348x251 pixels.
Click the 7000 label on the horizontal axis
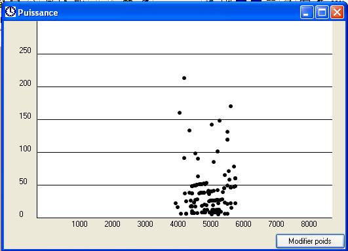[276, 224]
